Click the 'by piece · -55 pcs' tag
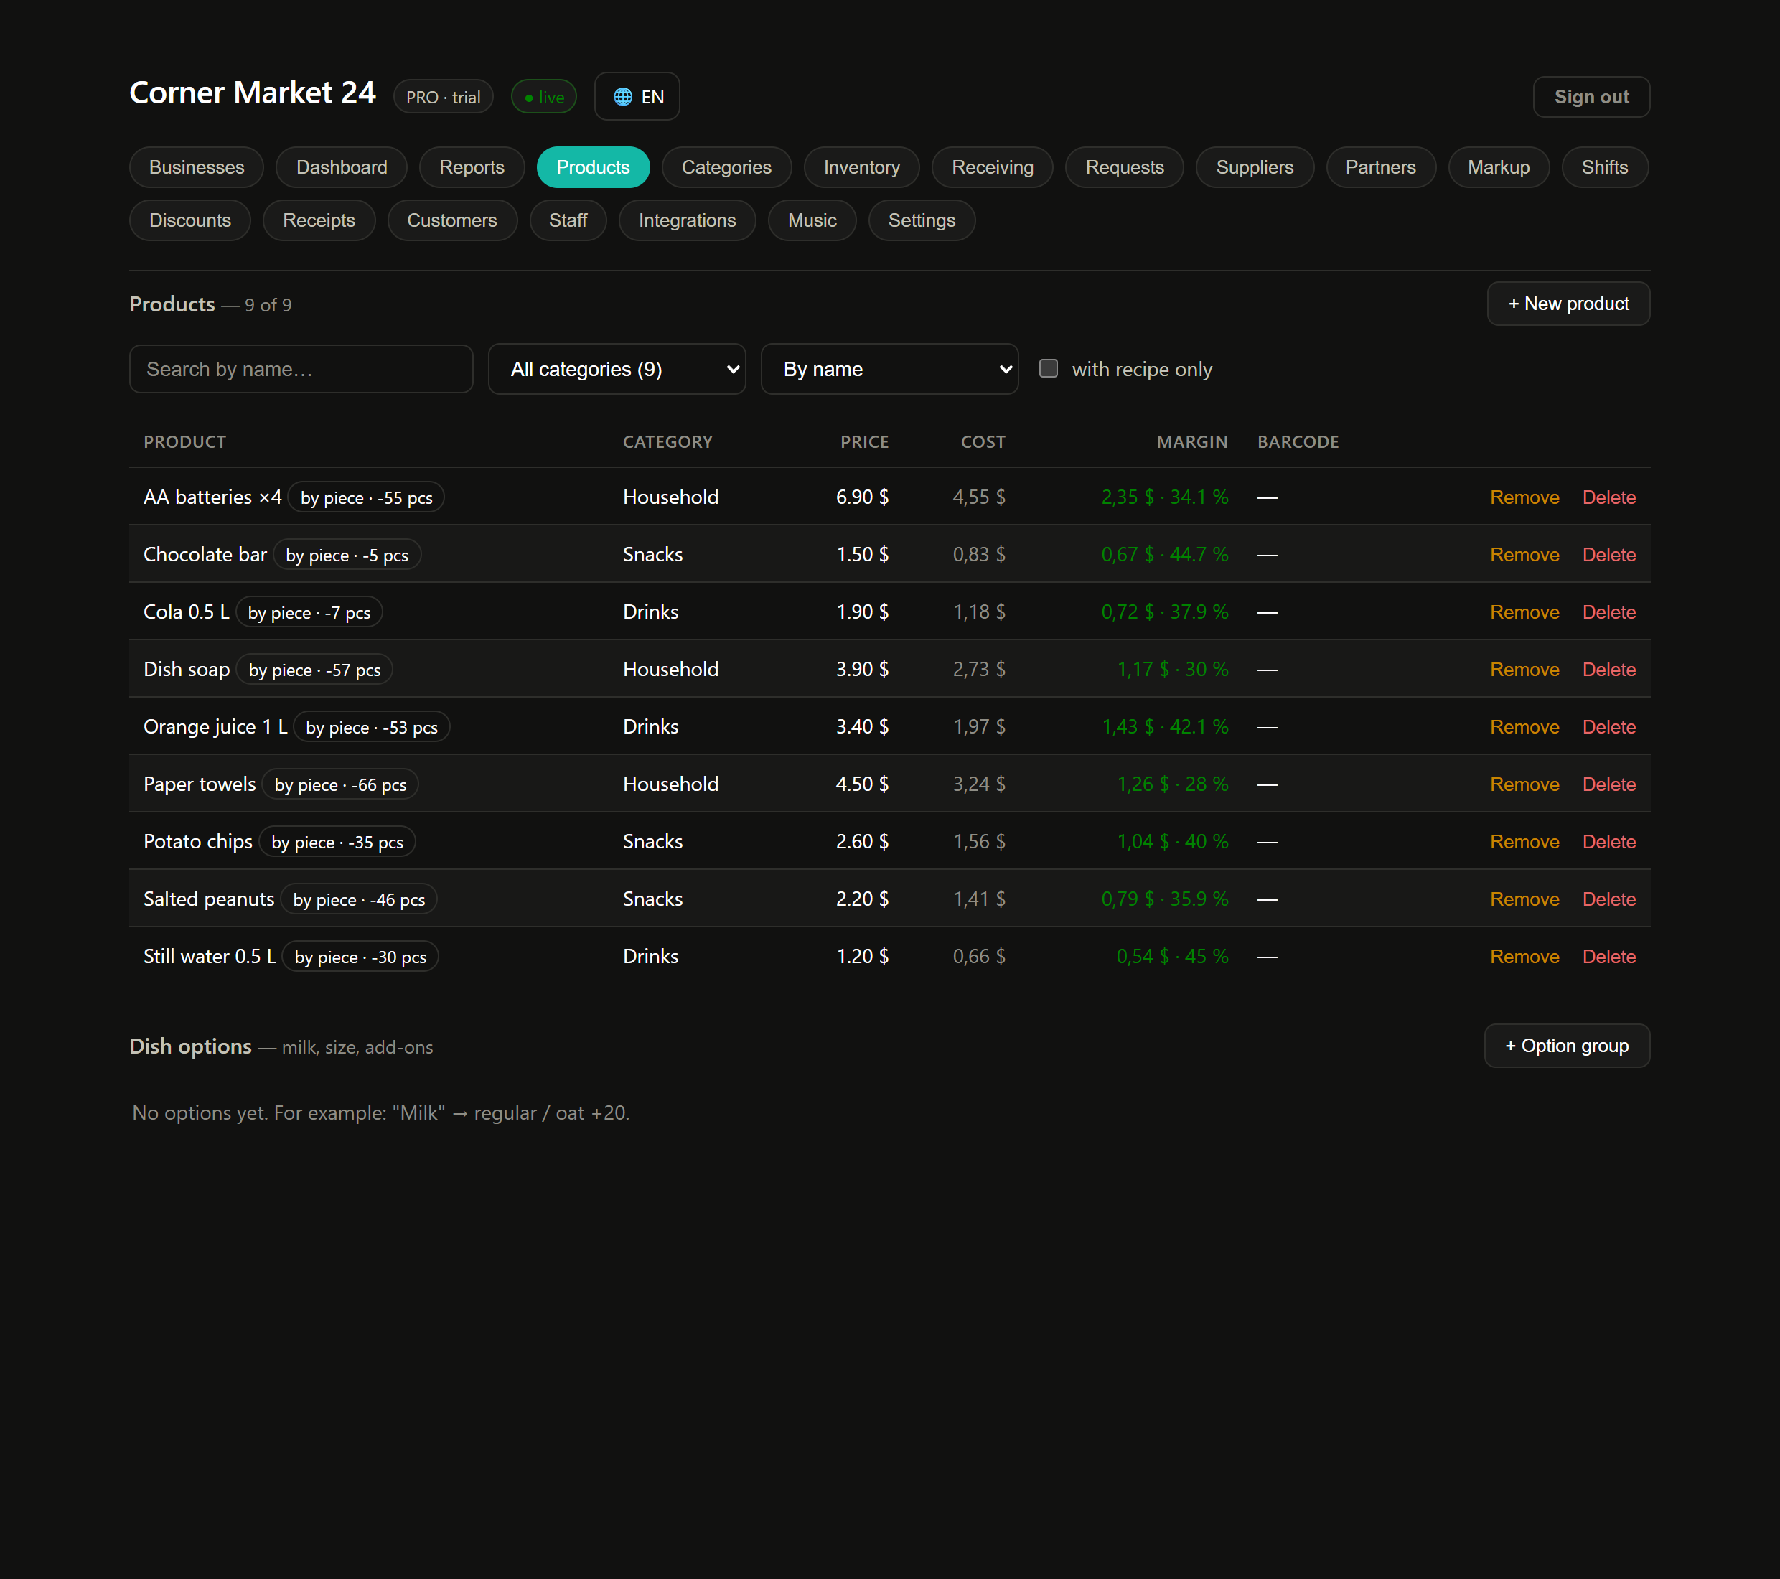 [x=366, y=497]
